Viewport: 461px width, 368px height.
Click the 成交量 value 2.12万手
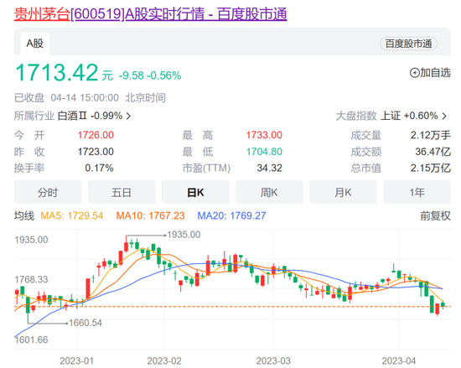click(431, 135)
